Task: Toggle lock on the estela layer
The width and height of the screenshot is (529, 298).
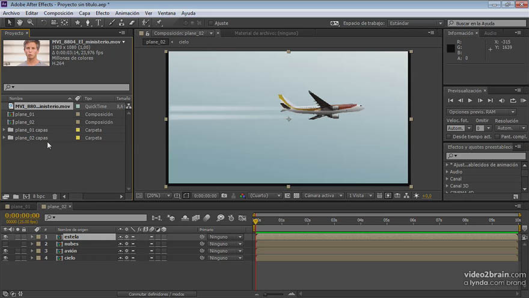Action: click(x=24, y=237)
